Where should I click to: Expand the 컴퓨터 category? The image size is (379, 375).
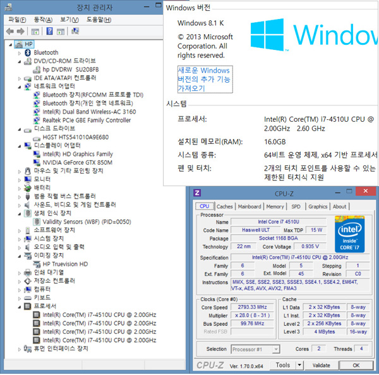click(x=20, y=290)
